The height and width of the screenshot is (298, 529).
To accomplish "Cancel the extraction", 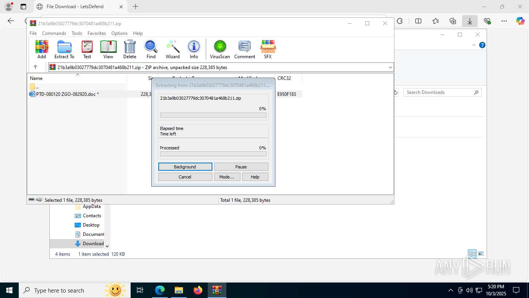I will point(185,177).
